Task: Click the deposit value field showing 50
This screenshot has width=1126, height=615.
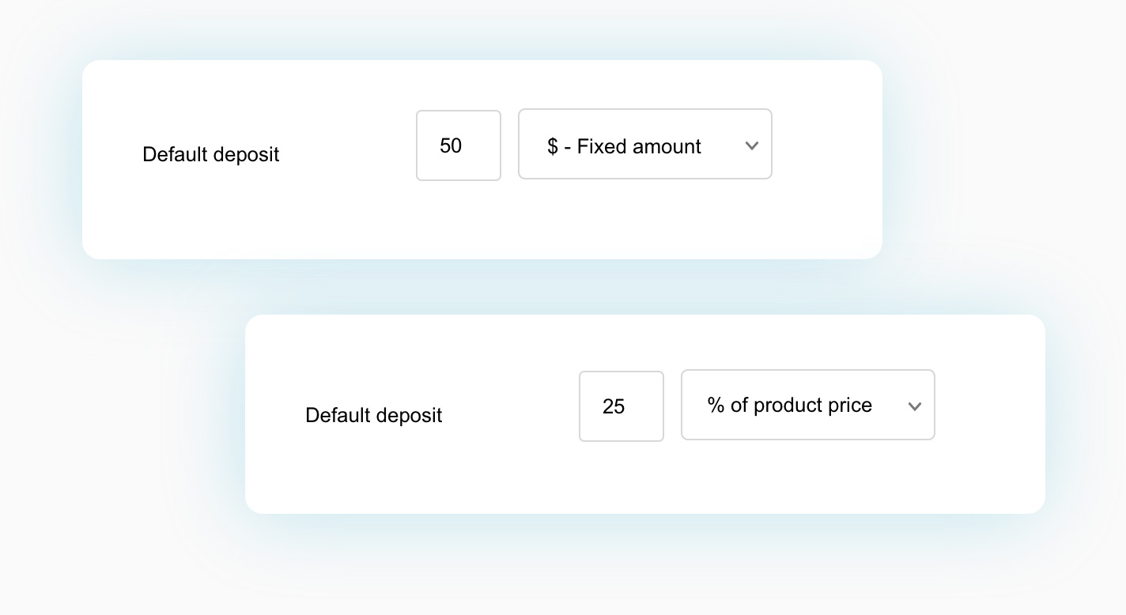Action: pyautogui.click(x=459, y=145)
